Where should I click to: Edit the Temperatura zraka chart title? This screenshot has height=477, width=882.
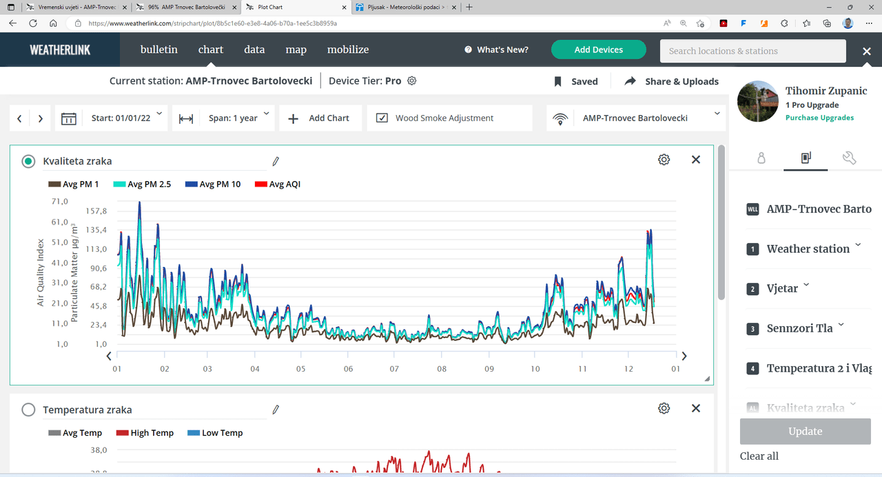point(276,410)
